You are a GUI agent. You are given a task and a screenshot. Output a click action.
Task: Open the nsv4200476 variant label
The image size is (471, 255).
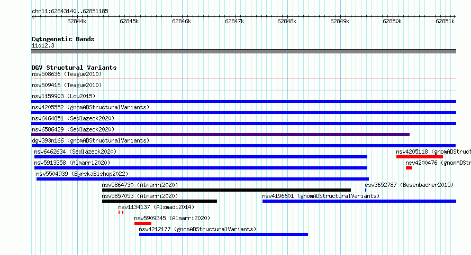pos(438,163)
